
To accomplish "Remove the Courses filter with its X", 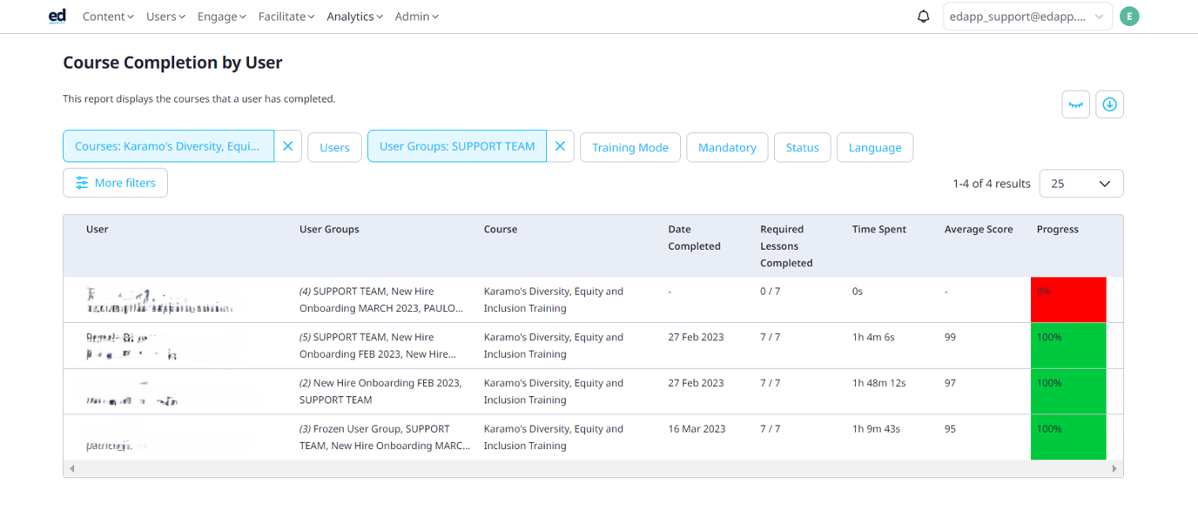I will tap(288, 146).
